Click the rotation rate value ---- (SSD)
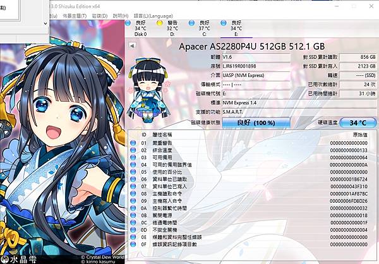Viewport: 379px width, 264px height. pos(358,75)
